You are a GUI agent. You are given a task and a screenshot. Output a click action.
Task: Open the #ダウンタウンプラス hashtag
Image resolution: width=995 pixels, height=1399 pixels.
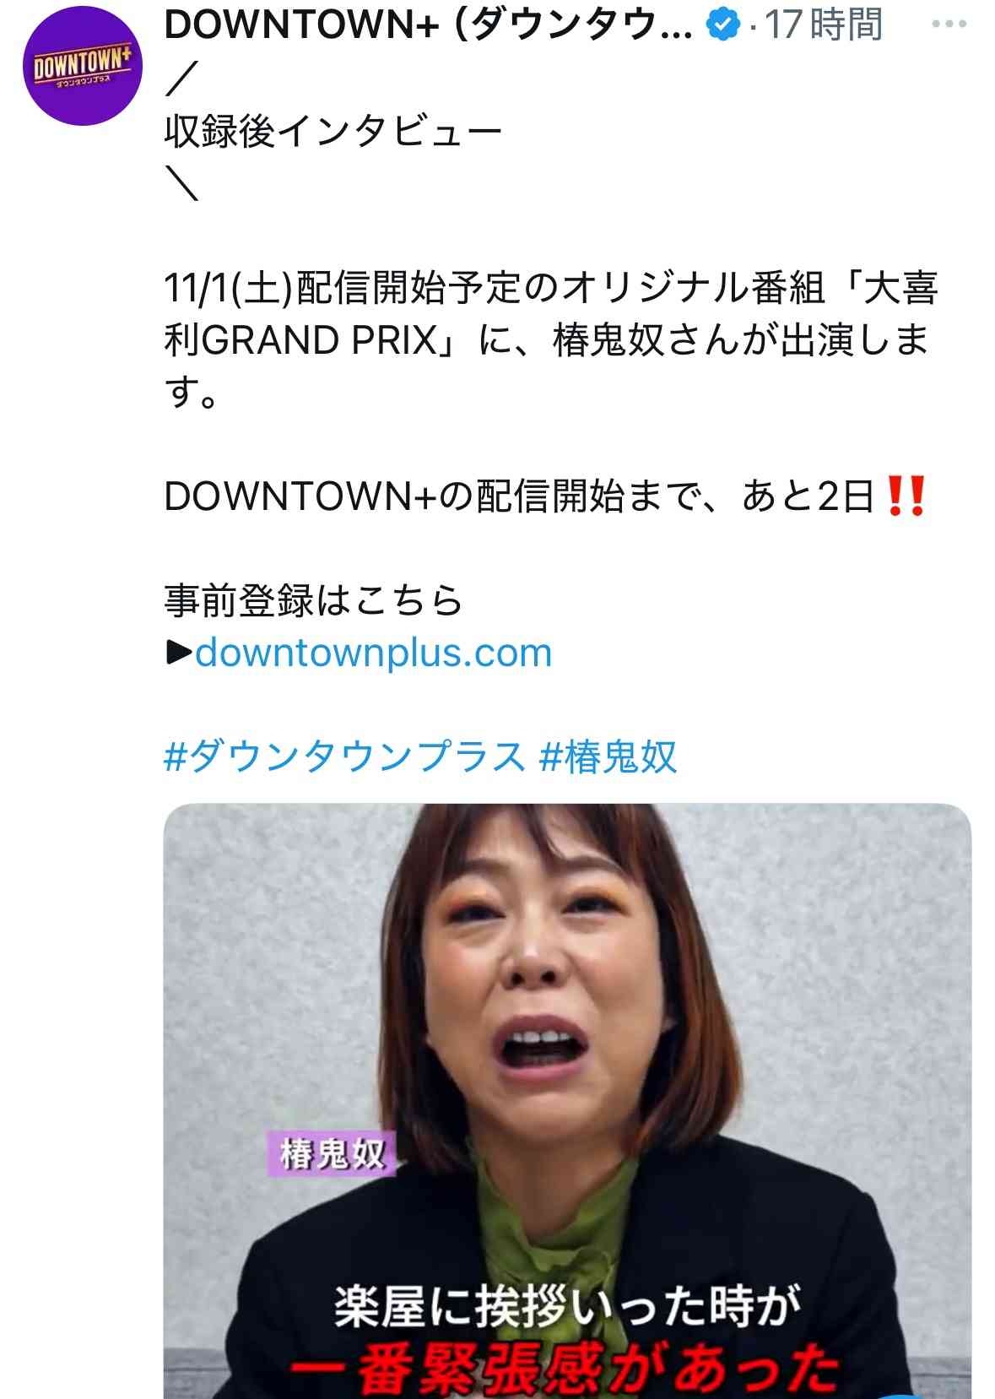click(345, 756)
